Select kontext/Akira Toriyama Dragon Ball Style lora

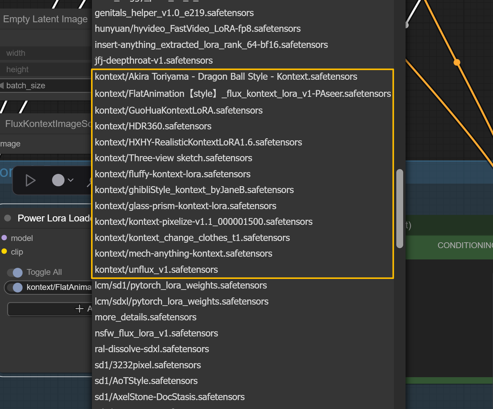click(x=243, y=77)
